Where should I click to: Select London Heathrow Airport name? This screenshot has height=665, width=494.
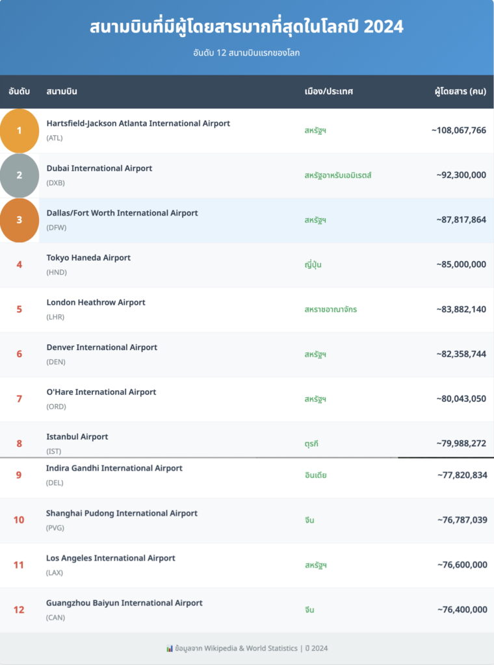pyautogui.click(x=96, y=303)
